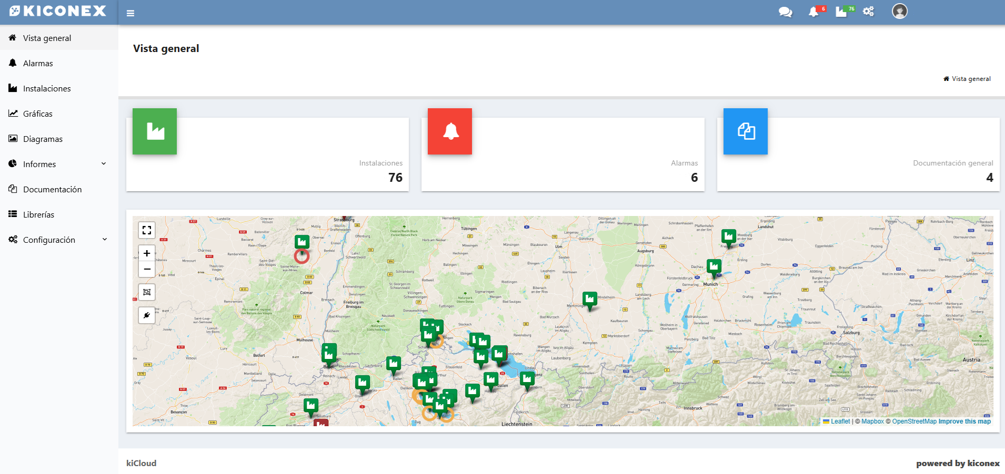This screenshot has height=474, width=1005.
Task: Go to Alarmas in sidebar
Action: [38, 63]
